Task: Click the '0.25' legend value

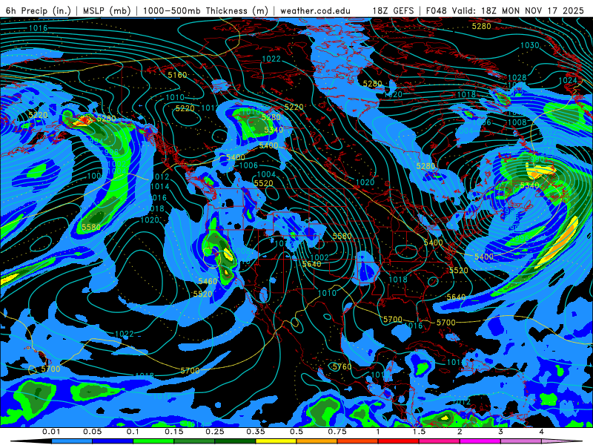Action: 215,432
